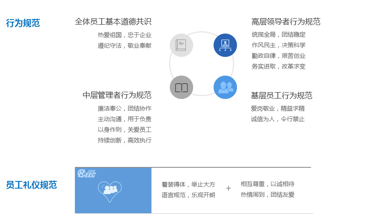
Task: Click the text 热爱祖国，忠于企业
Action: coord(125,35)
